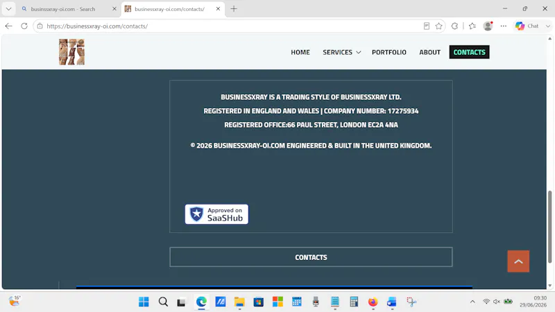Switch to businssxray-oi.com Search tab

tap(63, 9)
